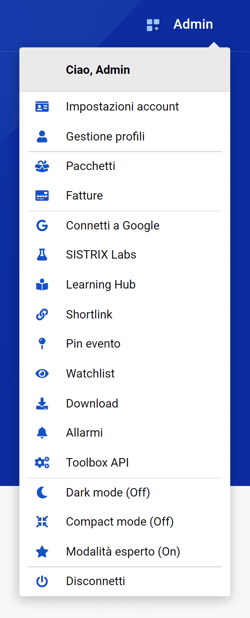Toggle Dark mode (Off) setting
The width and height of the screenshot is (250, 618).
[125, 492]
